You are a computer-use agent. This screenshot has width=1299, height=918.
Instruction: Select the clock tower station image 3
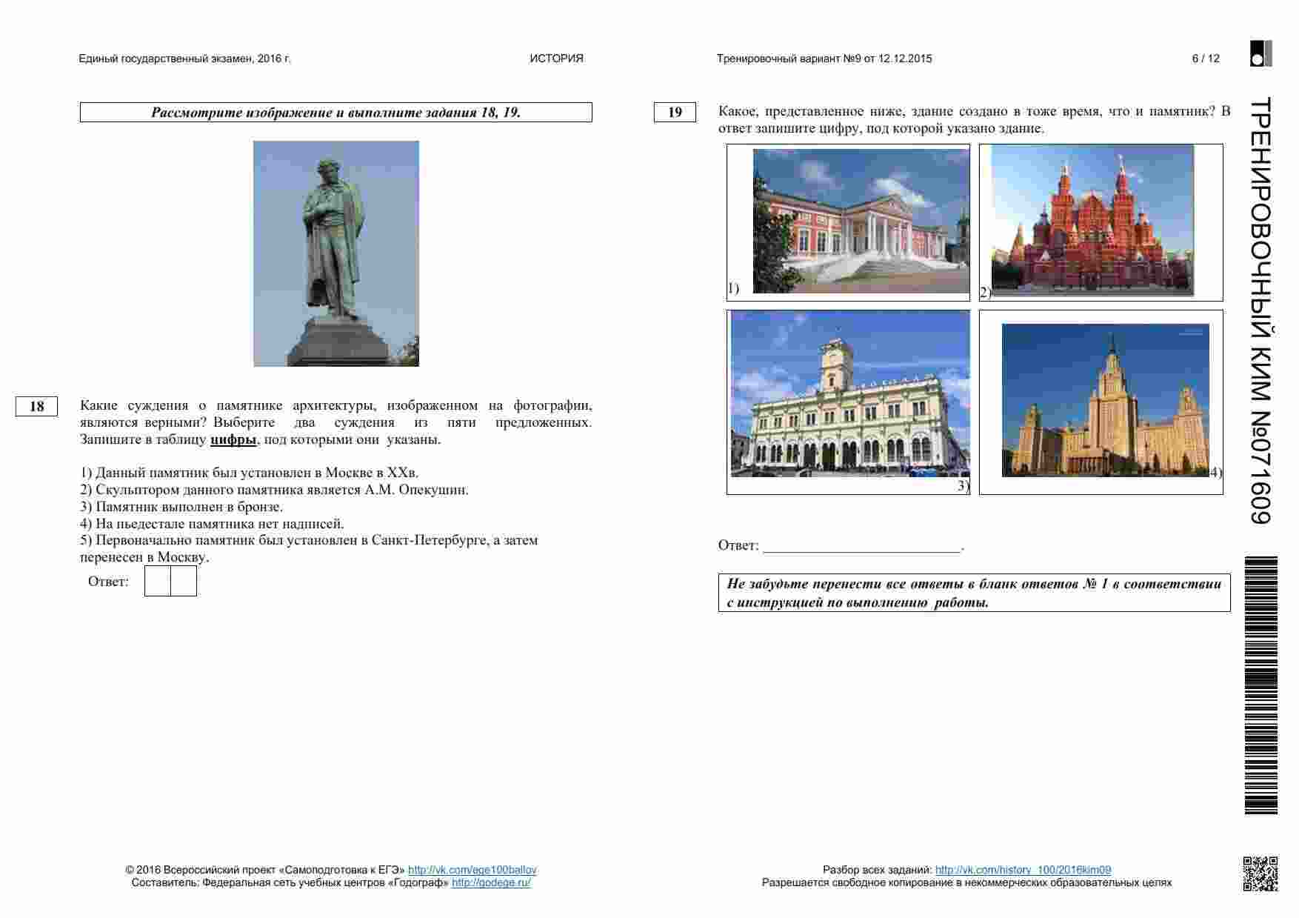tap(849, 393)
